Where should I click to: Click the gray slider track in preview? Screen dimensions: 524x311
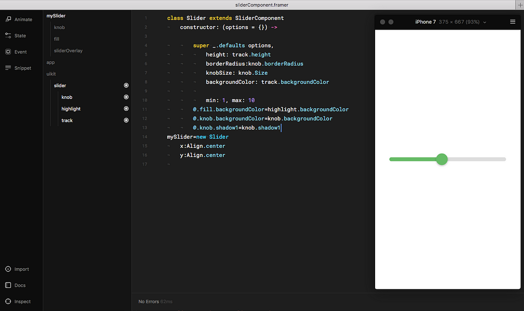point(477,159)
